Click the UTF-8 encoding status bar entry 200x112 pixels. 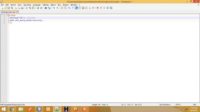(178, 105)
